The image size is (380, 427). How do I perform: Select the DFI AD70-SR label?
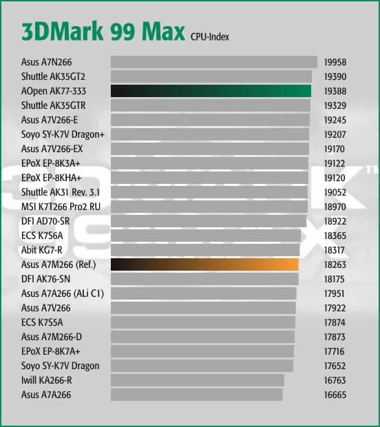tap(45, 221)
